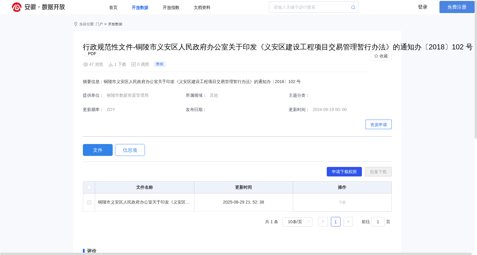Click the update time 2025-08-29 21:52:38
Image resolution: width=477 pixels, height=255 pixels.
[244, 202]
